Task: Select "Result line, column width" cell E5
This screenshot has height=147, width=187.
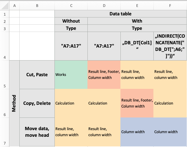Action: tap(137, 75)
